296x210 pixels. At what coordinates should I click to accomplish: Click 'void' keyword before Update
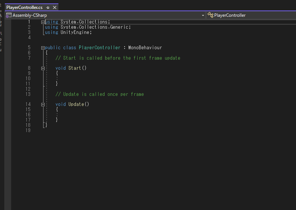pos(61,104)
